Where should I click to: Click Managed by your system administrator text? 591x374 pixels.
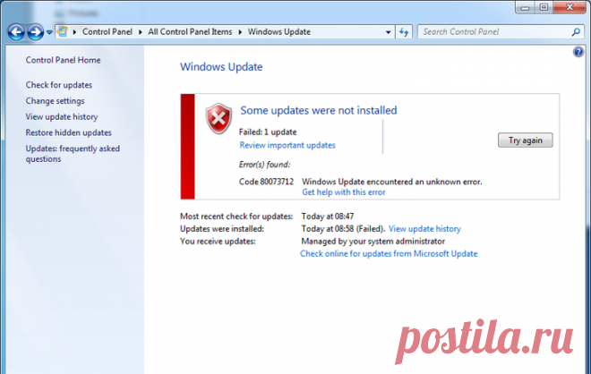(373, 241)
